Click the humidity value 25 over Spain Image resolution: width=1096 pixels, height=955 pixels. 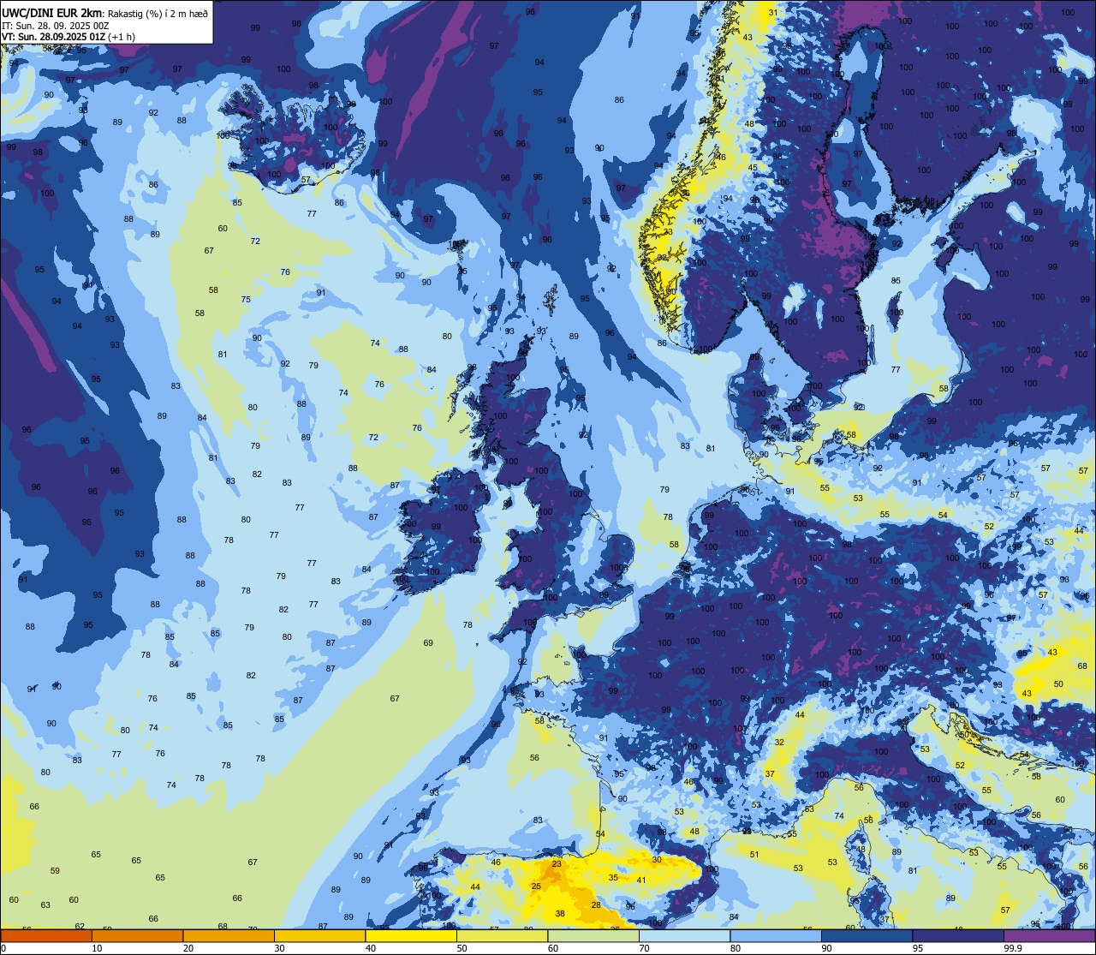coord(536,886)
